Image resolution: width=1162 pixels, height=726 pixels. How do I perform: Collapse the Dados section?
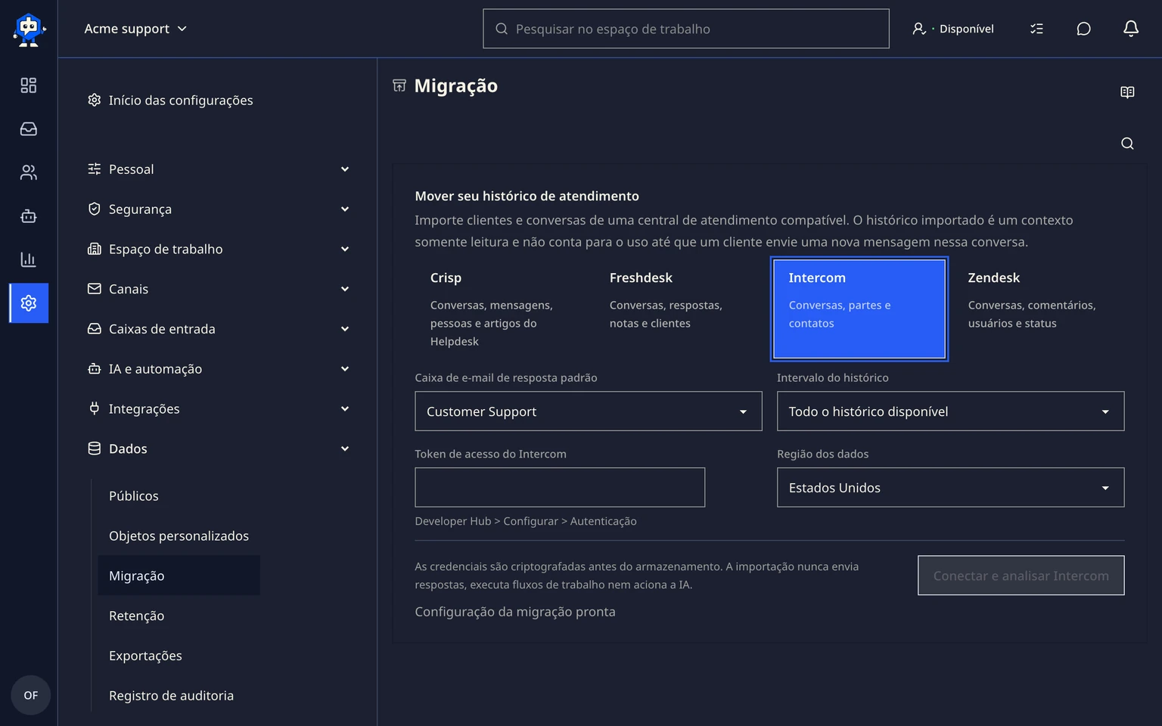tap(219, 448)
